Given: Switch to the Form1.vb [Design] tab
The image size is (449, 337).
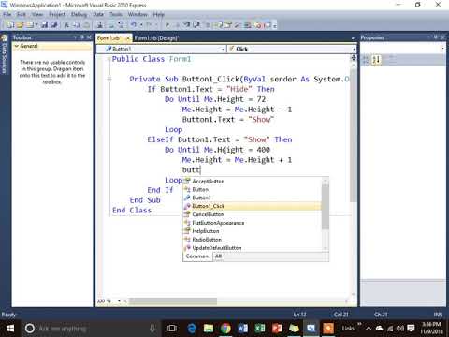Looking at the screenshot, I should pyautogui.click(x=157, y=38).
